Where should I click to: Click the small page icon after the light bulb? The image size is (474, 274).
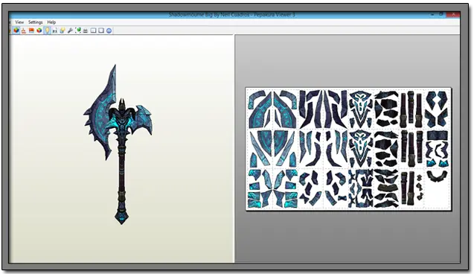55,31
